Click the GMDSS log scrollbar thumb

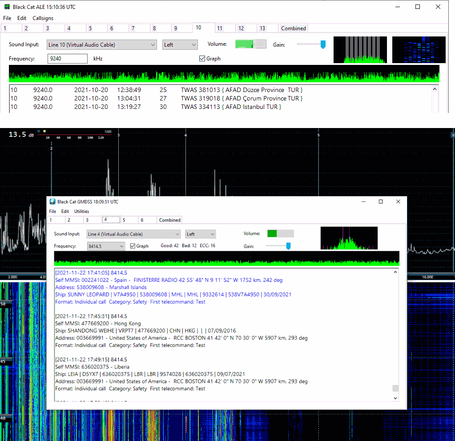pyautogui.click(x=395, y=388)
